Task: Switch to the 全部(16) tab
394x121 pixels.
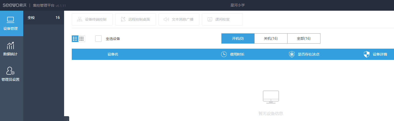Action: [x=304, y=38]
